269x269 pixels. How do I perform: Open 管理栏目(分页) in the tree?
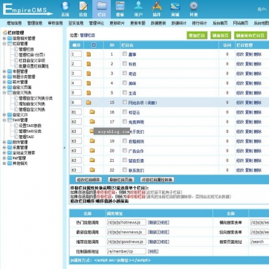pos(32,55)
